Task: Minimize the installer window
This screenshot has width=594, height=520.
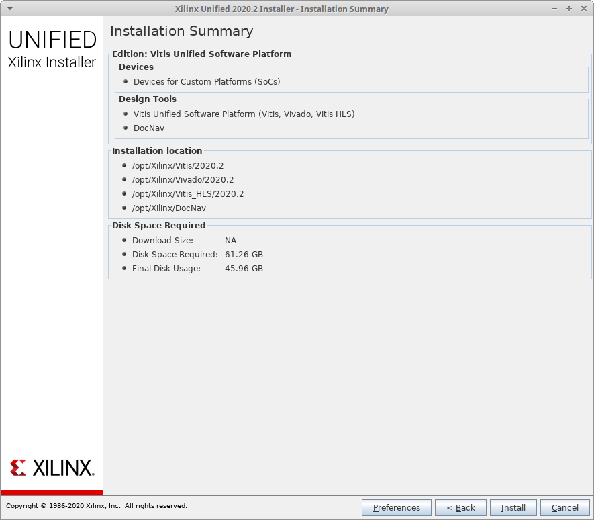Action: click(x=554, y=9)
